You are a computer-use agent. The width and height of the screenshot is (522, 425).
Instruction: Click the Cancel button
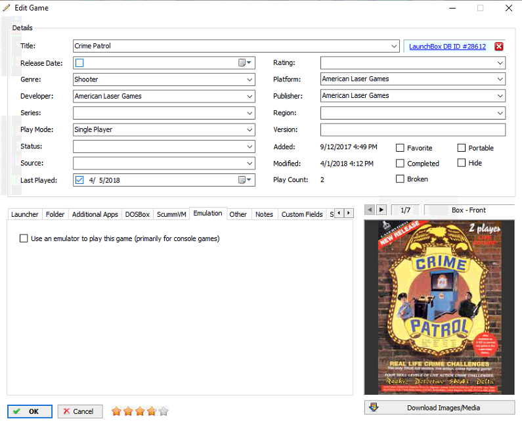[x=80, y=411]
